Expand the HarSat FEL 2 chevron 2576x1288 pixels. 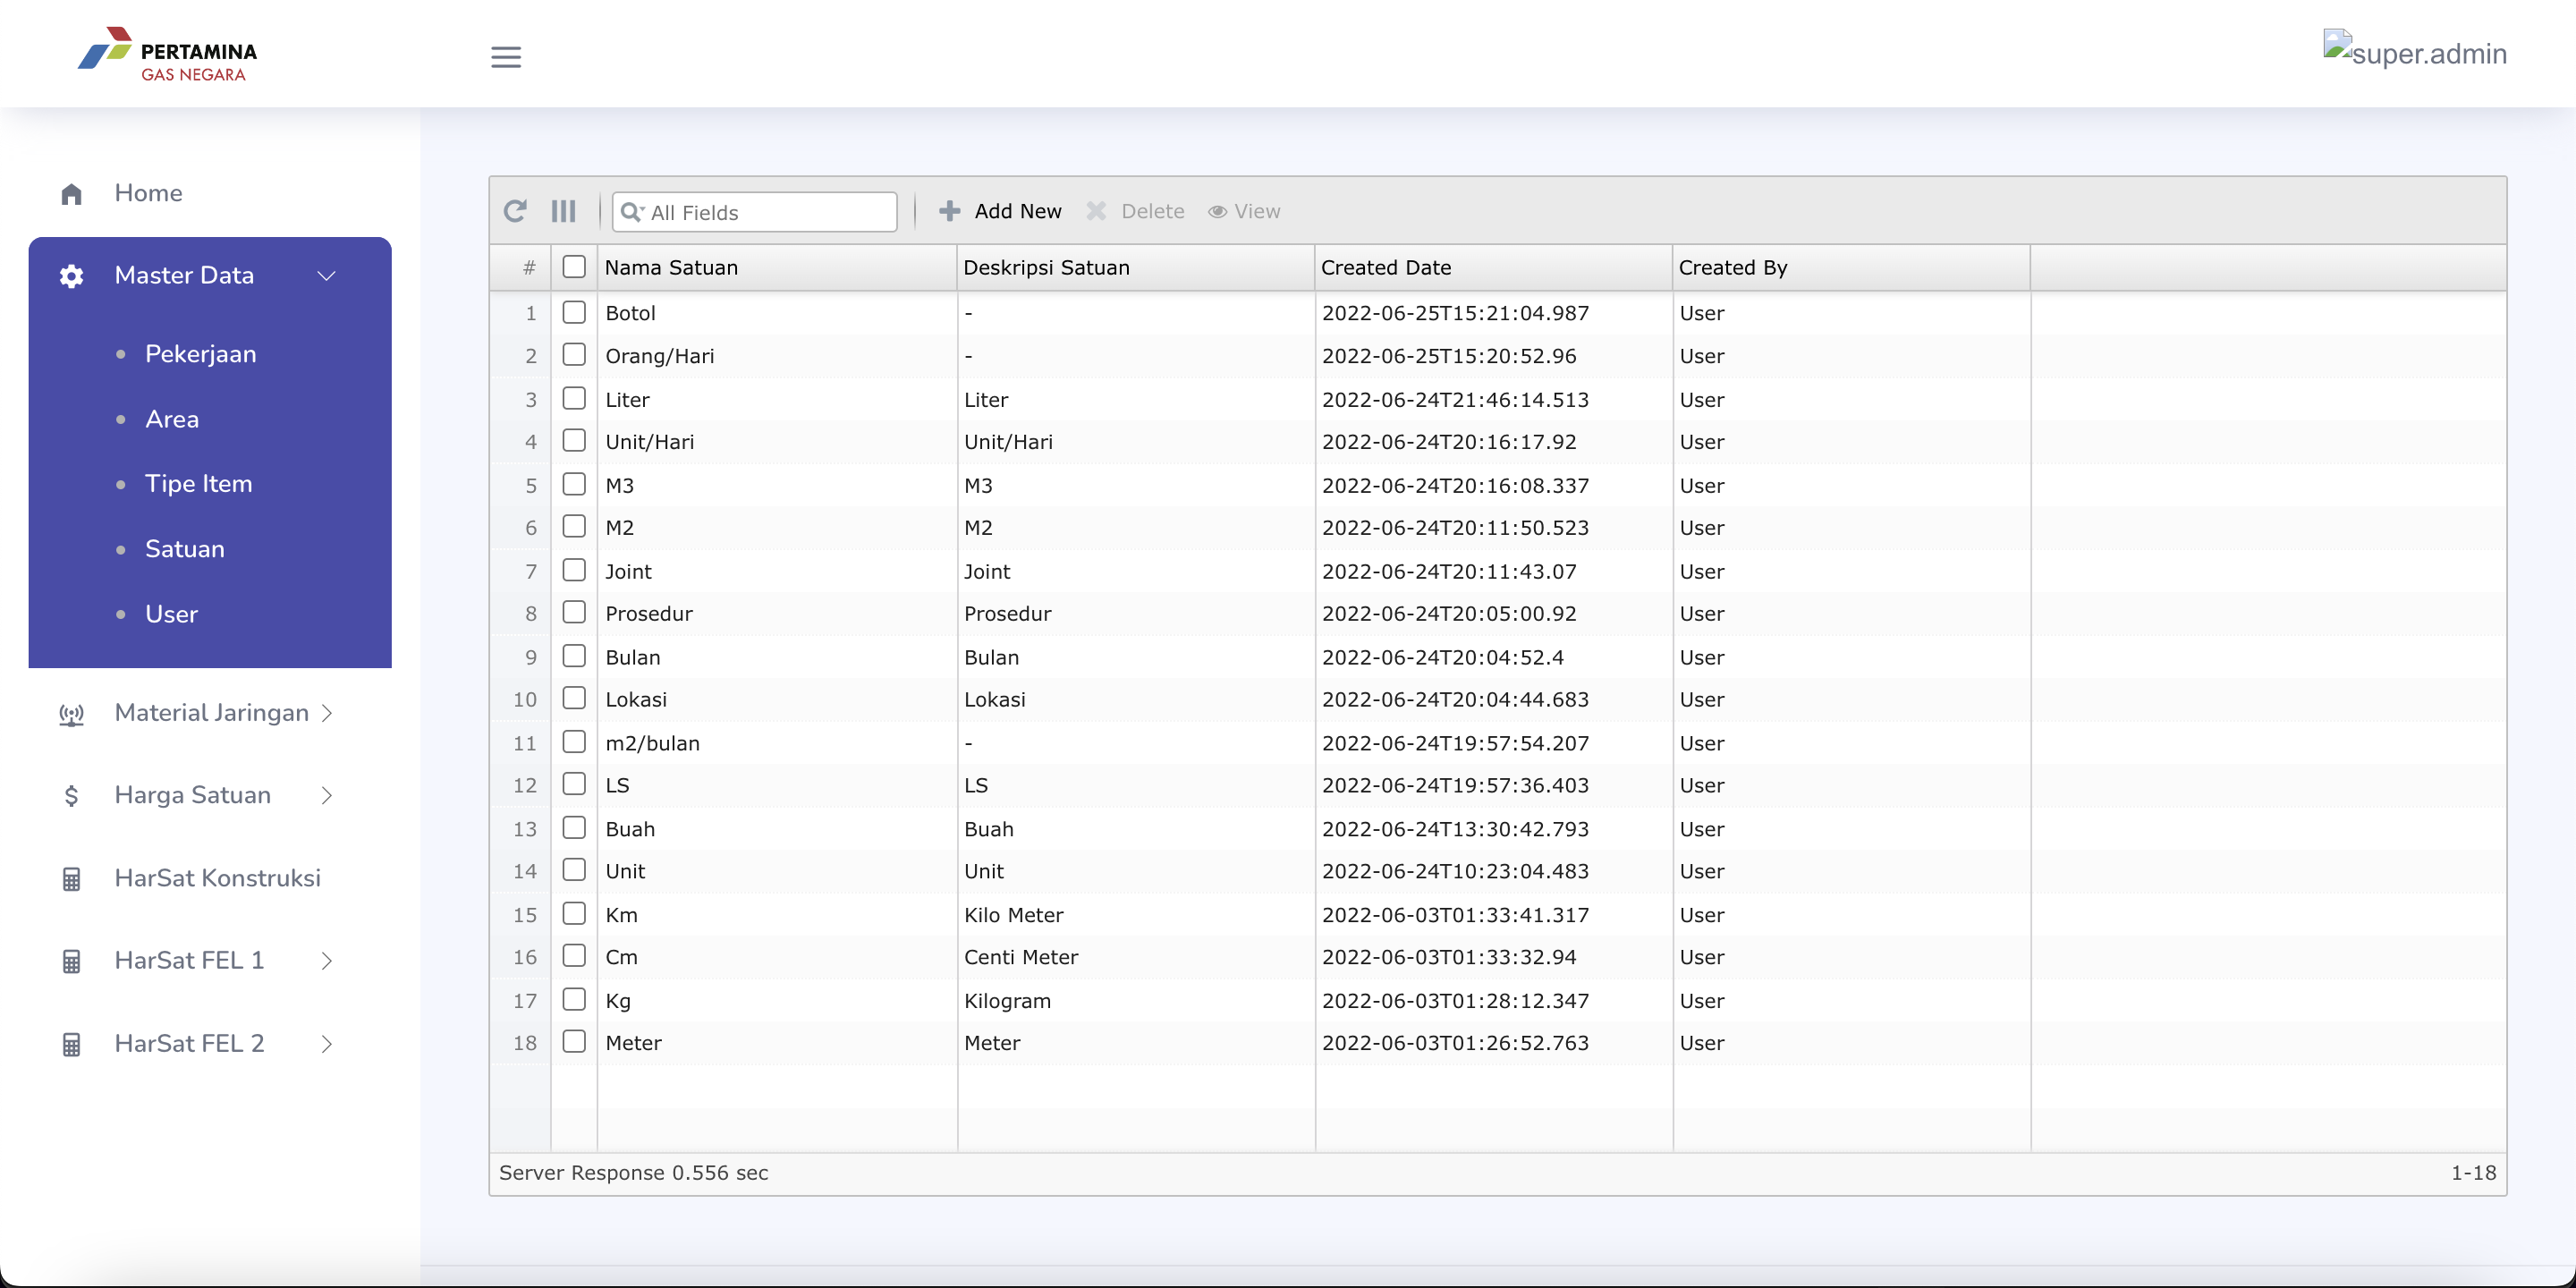(x=327, y=1045)
